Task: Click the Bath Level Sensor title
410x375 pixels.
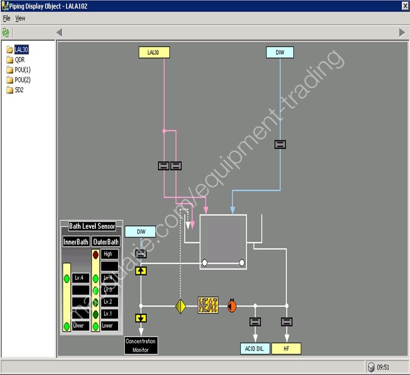Action: pyautogui.click(x=92, y=226)
